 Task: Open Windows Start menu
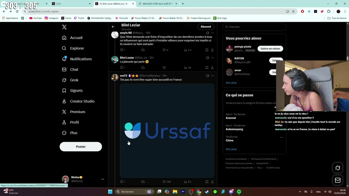click(x=110, y=192)
